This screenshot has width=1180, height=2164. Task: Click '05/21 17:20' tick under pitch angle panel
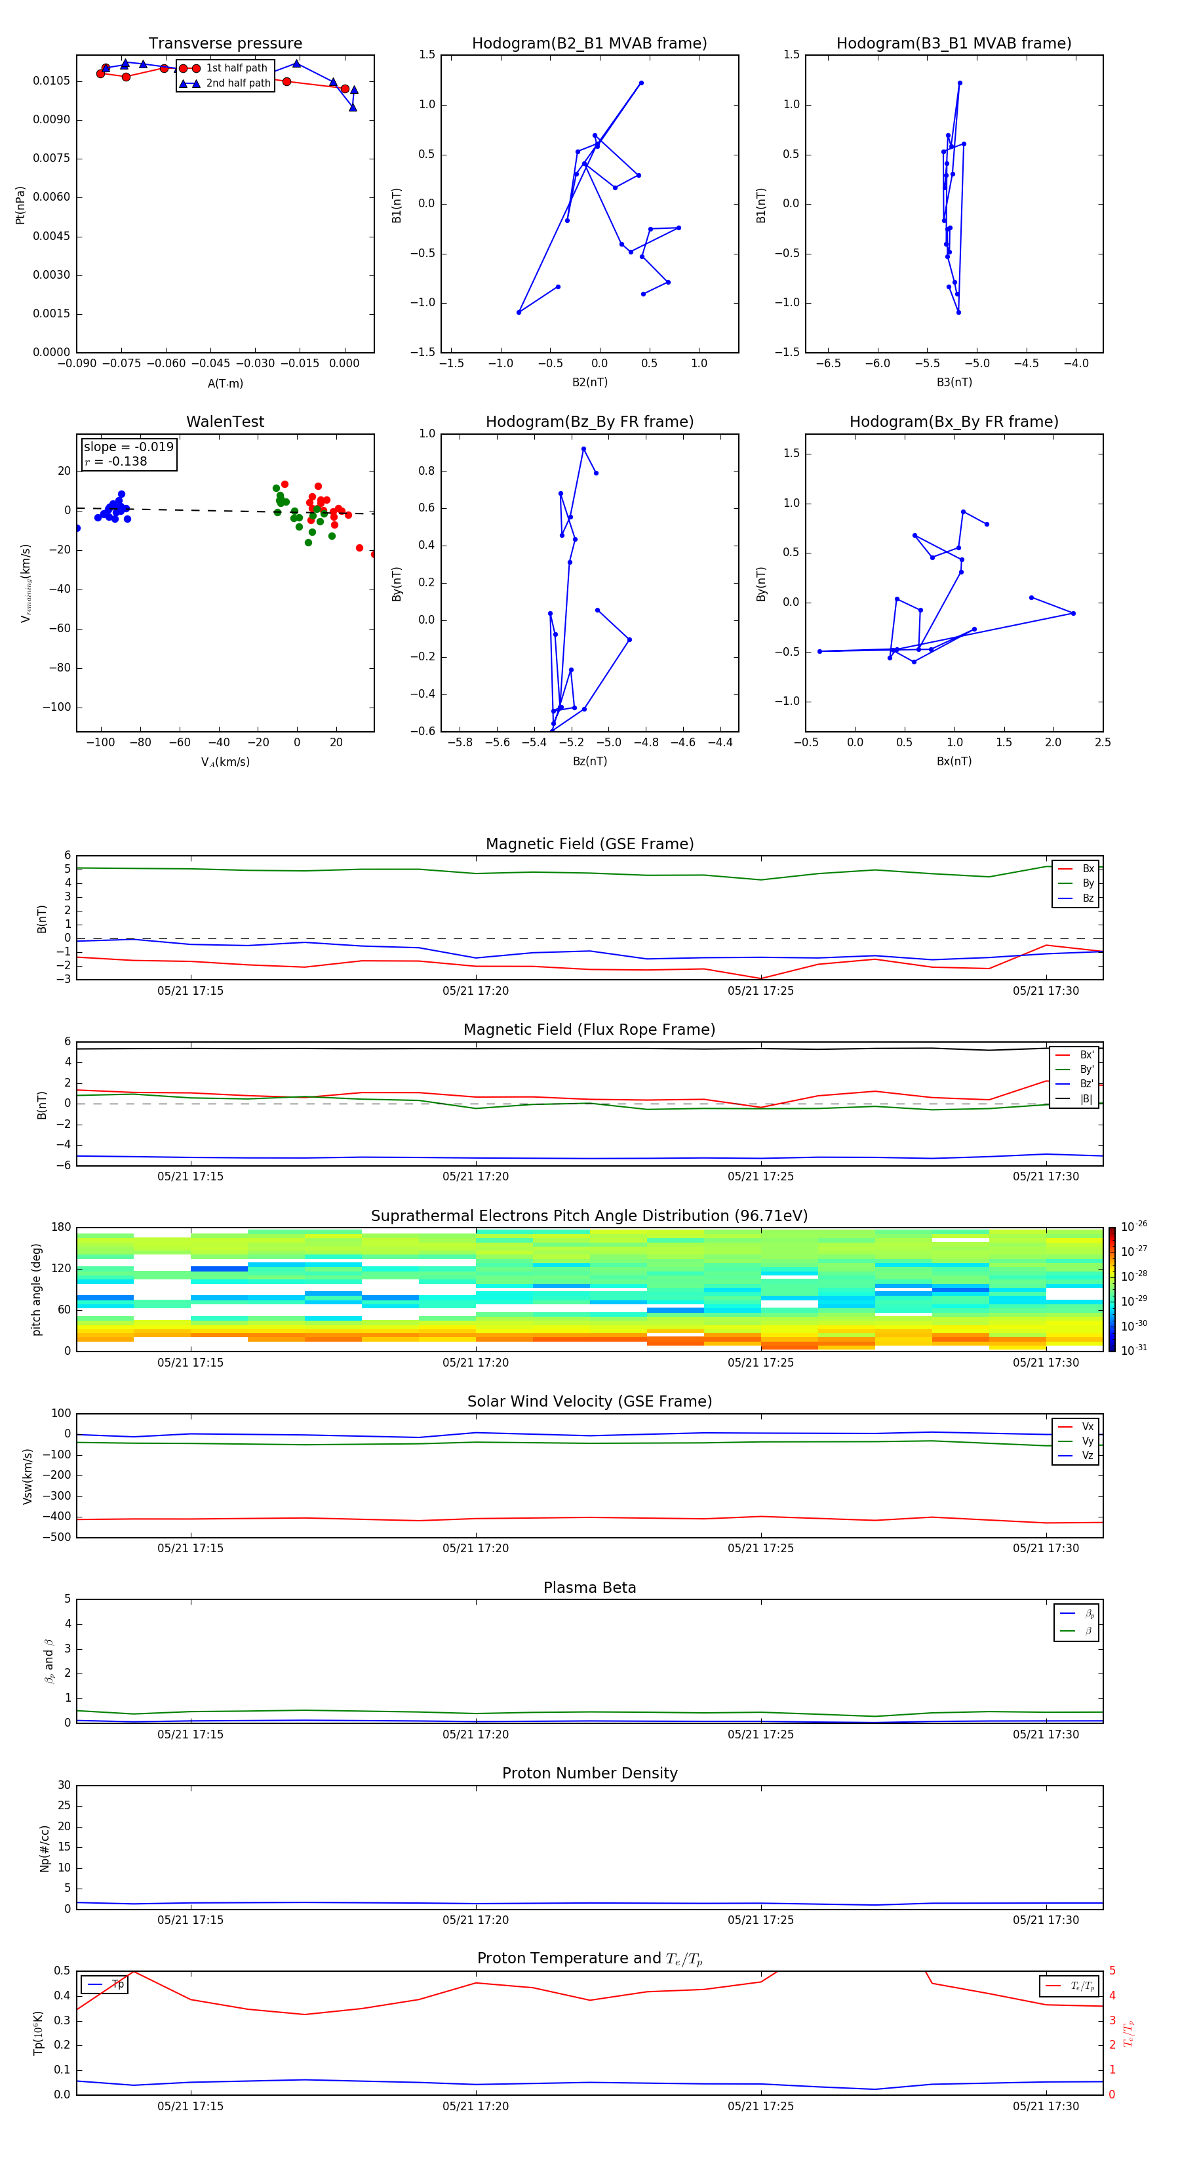475,1363
